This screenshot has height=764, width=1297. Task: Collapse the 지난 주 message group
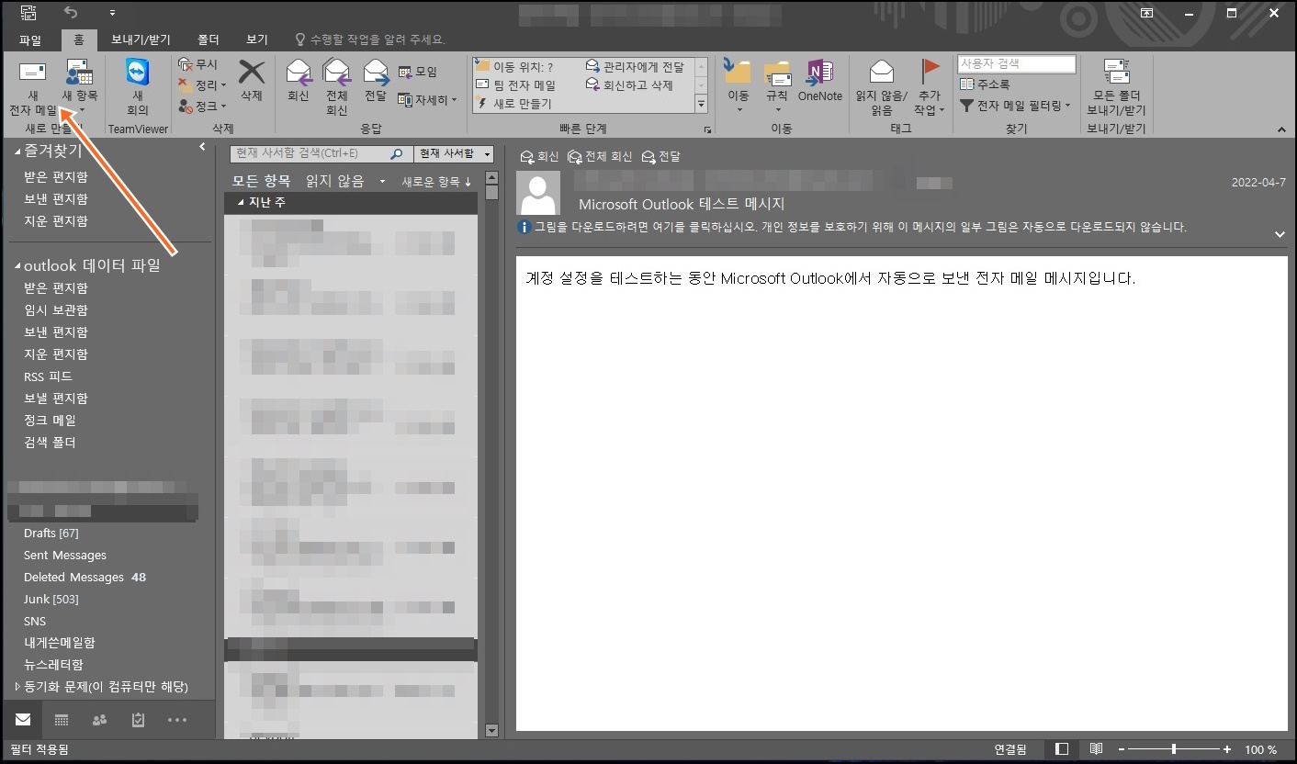[241, 202]
